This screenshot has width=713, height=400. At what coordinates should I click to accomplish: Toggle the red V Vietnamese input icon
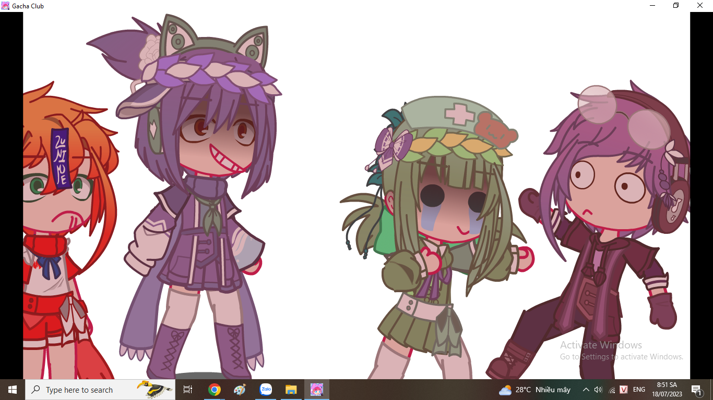click(x=624, y=390)
